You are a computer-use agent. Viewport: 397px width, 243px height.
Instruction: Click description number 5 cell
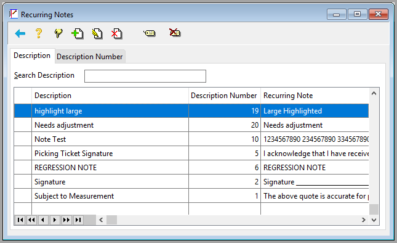pyautogui.click(x=225, y=154)
